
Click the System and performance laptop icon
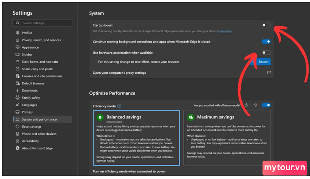tap(17, 119)
